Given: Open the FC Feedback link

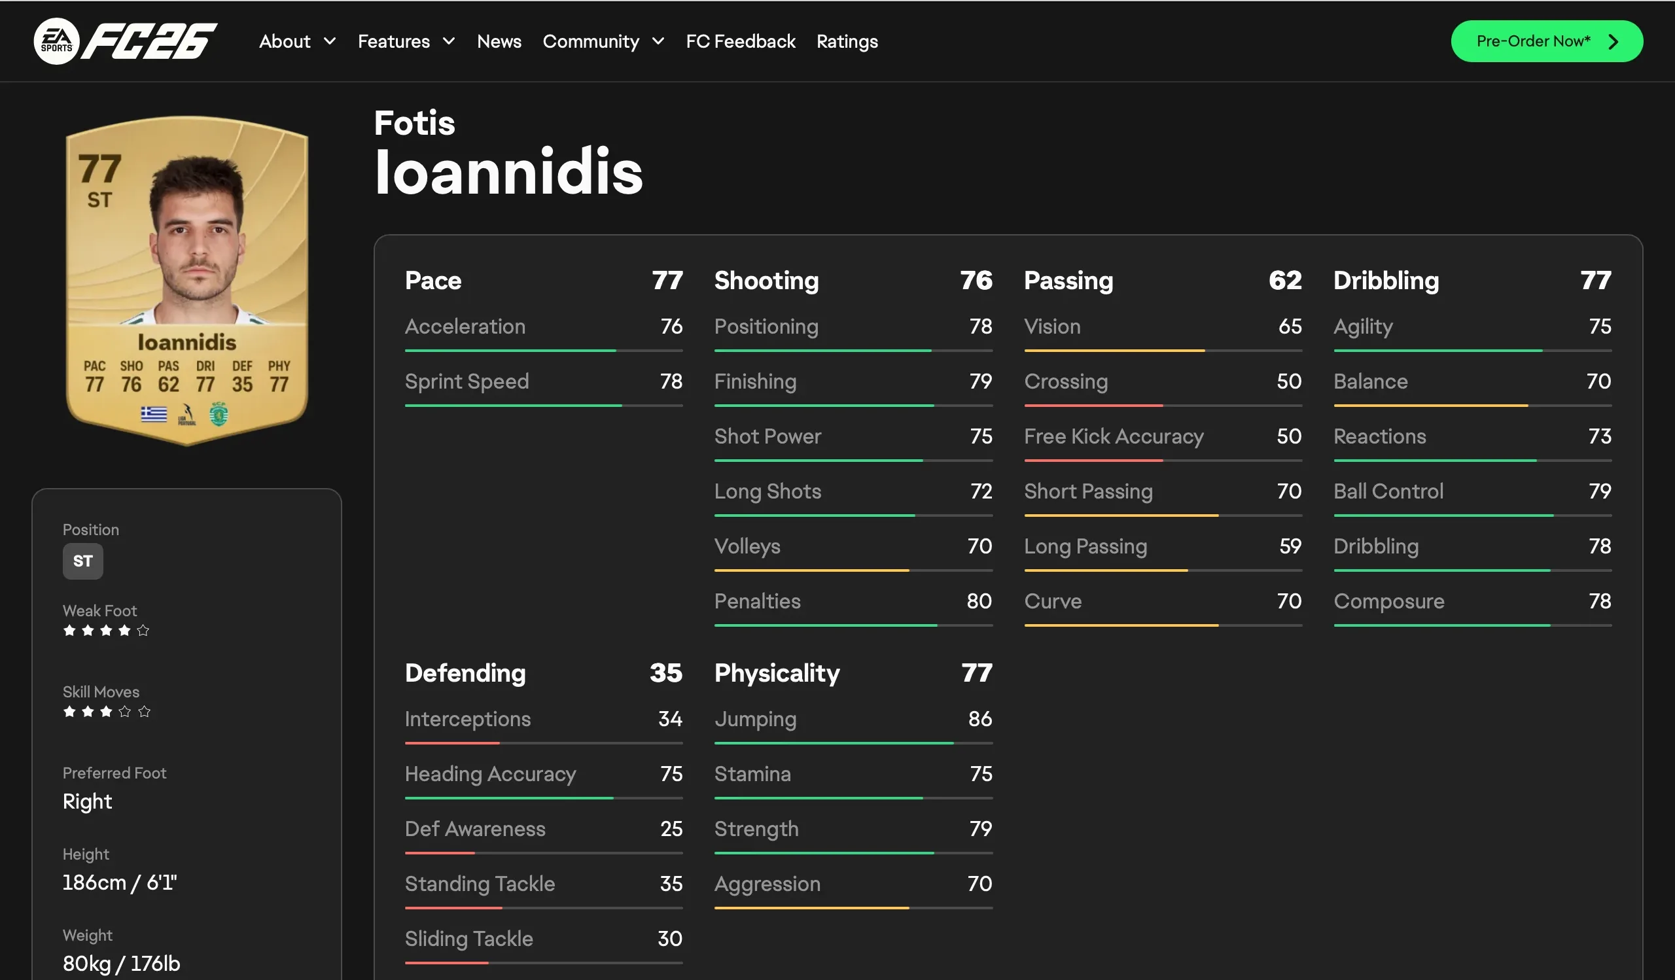Looking at the screenshot, I should 741,41.
